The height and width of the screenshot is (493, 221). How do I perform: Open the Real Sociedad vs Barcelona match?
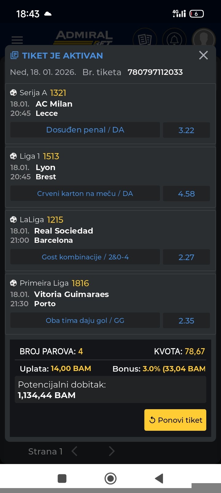click(x=64, y=235)
